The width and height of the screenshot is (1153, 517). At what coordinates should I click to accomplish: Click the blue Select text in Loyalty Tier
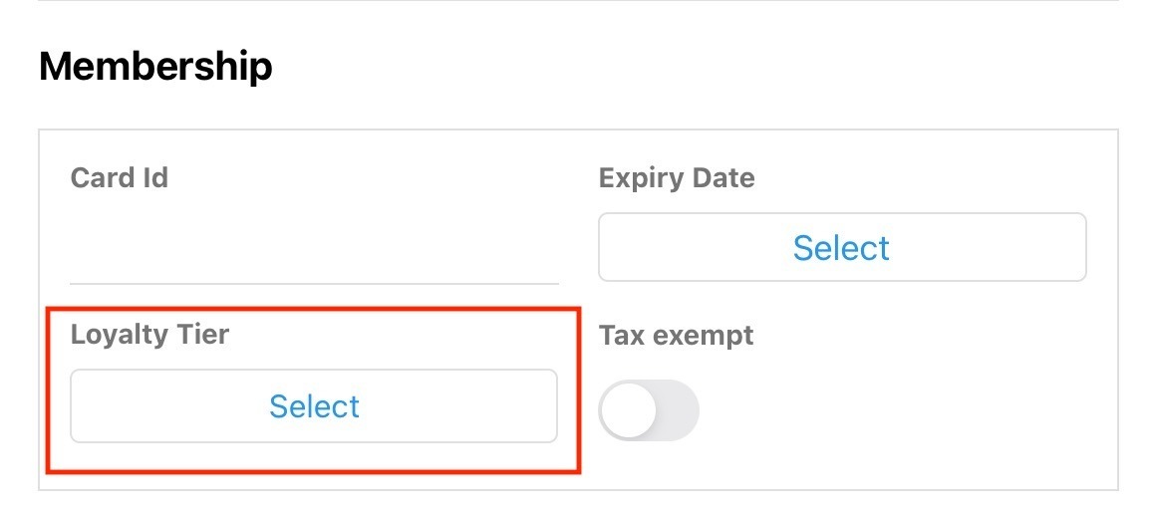pos(314,406)
